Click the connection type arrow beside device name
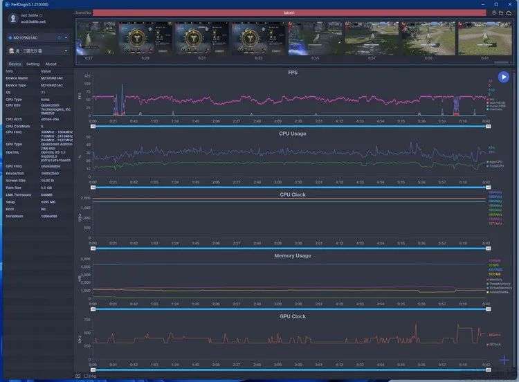Screen dimensions: 519x382 (x=60, y=37)
